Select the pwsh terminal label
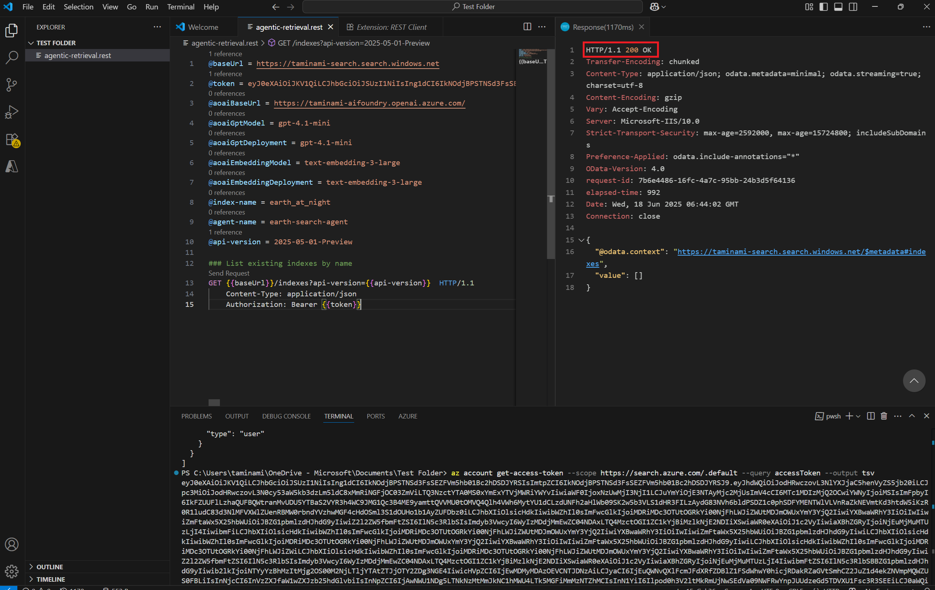935x590 pixels. click(x=828, y=416)
